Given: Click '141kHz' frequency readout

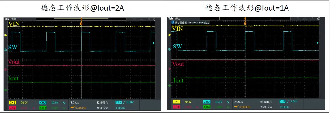Looking at the screenshot, I should click(120, 108).
